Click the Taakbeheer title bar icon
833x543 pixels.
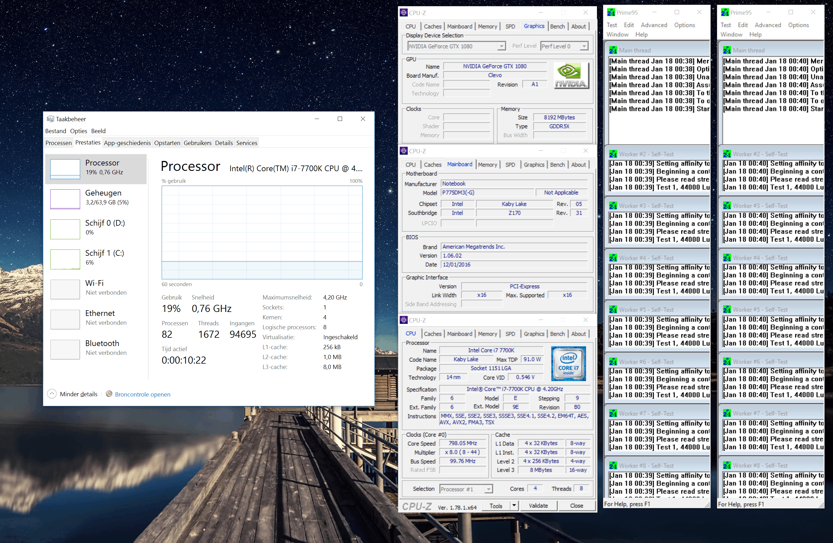pos(50,119)
